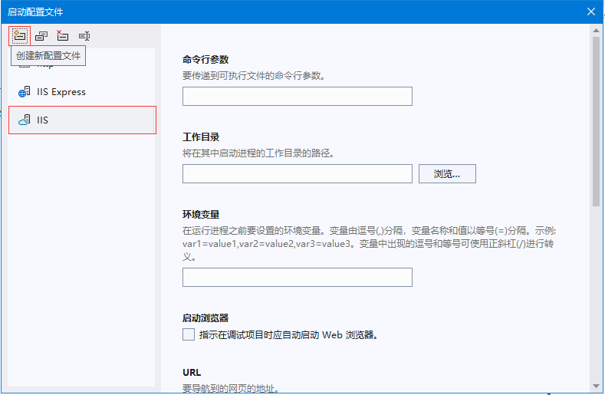
Task: Click the cloud server icon beside IIS
Action: click(x=25, y=120)
